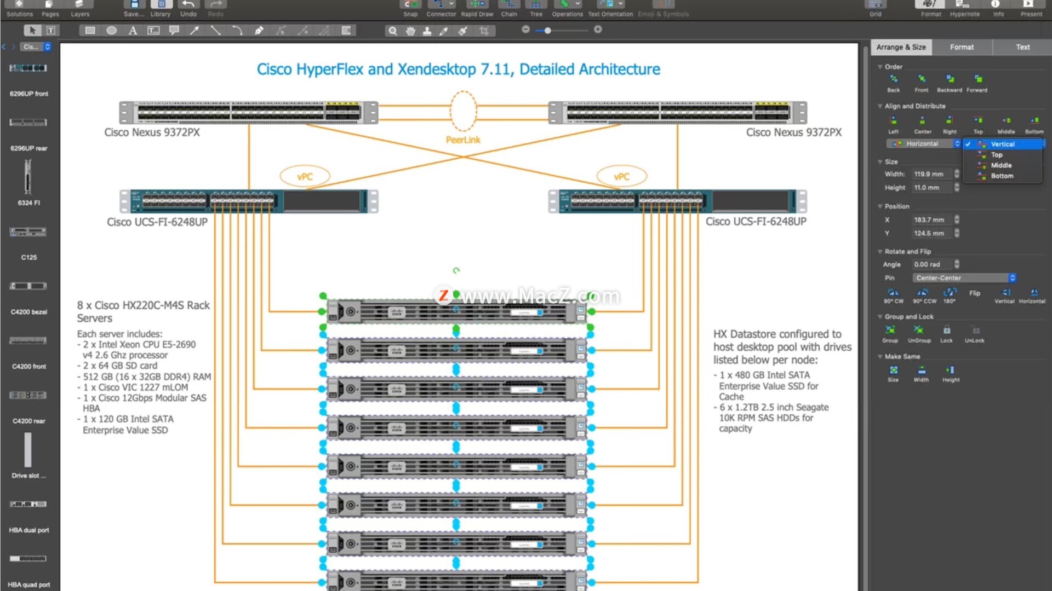
Task: Select the Arrange & Size tab
Action: pos(901,47)
